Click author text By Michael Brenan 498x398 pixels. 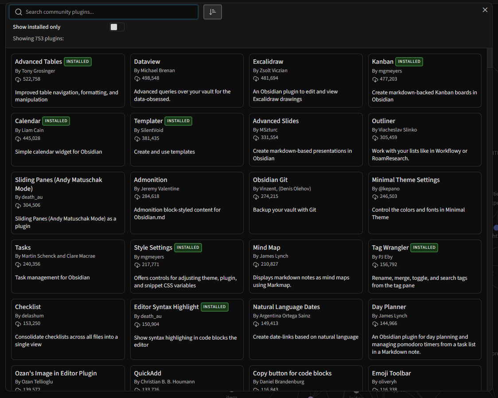coord(154,70)
